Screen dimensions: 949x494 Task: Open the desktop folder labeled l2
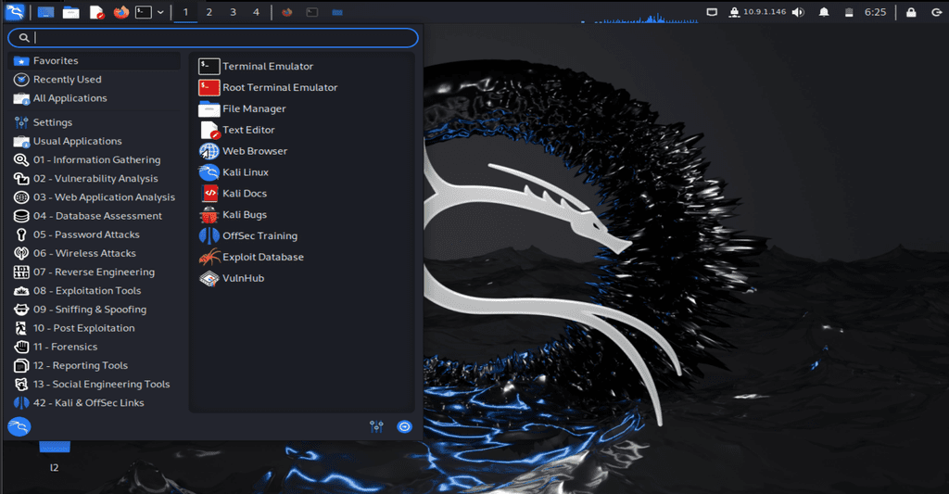(x=55, y=457)
